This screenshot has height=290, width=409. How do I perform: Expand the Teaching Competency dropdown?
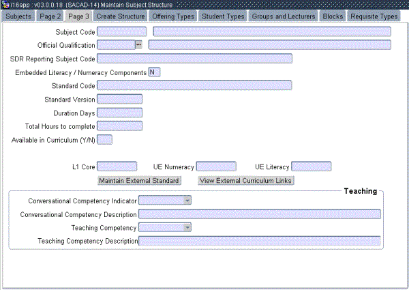point(187,227)
